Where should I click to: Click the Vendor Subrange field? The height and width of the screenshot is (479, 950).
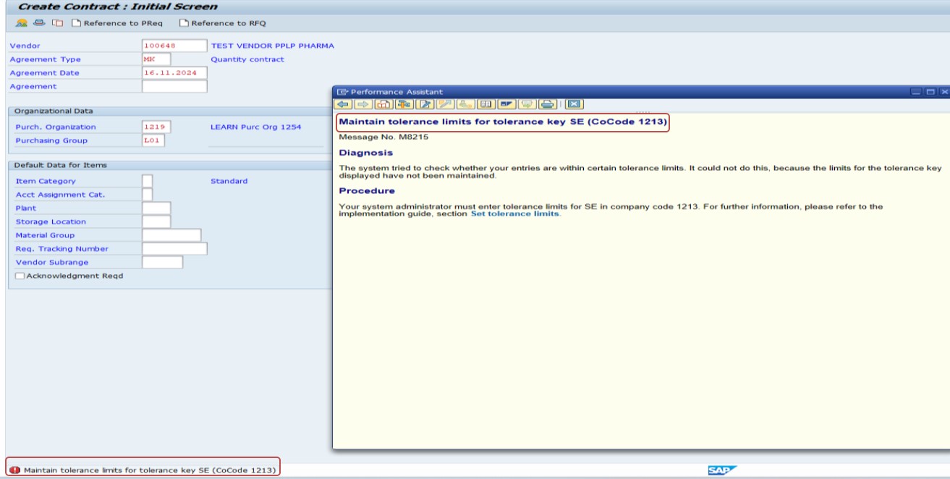pos(162,262)
